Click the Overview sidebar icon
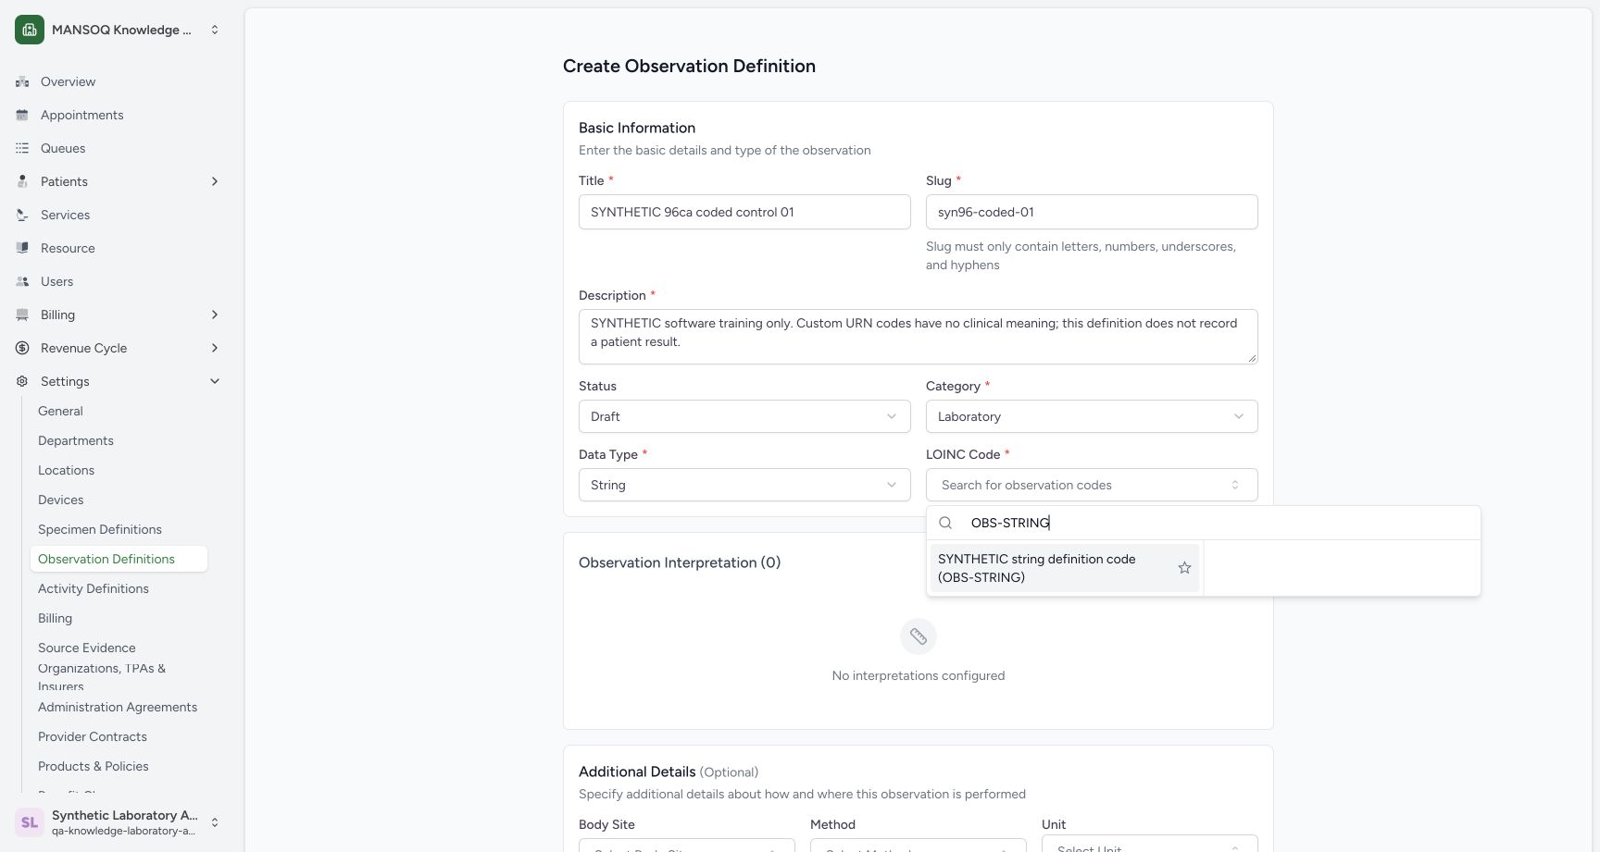This screenshot has width=1600, height=852. [22, 81]
